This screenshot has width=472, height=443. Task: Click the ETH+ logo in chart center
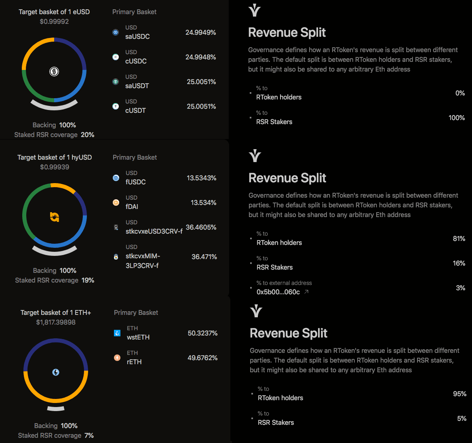[56, 372]
